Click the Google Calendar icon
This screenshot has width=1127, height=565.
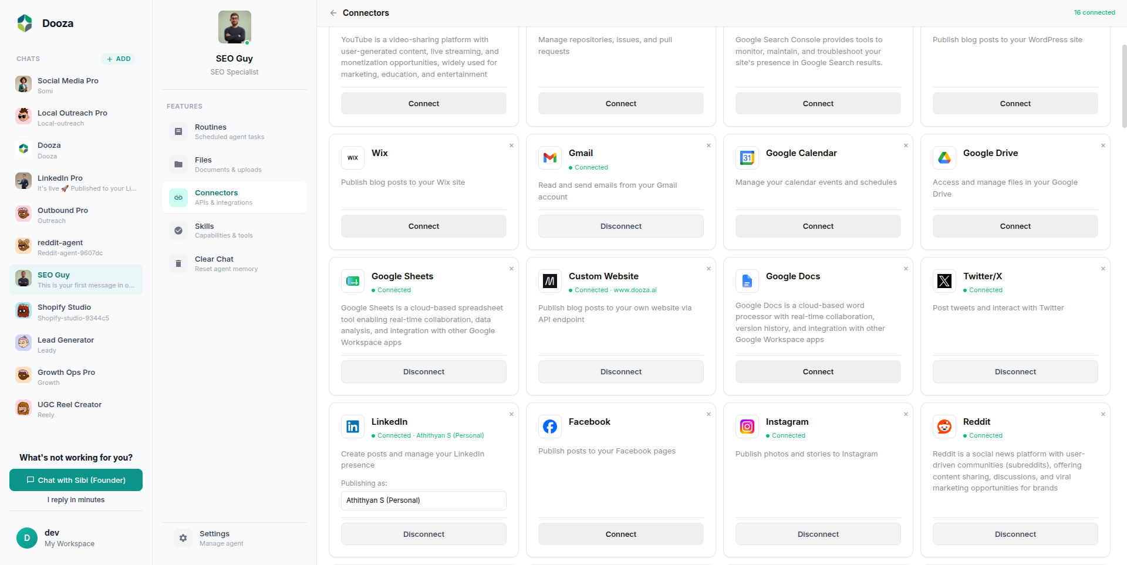(747, 158)
